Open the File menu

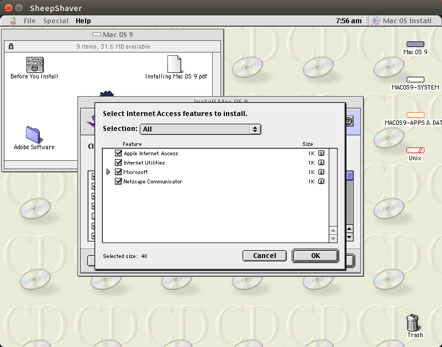(30, 21)
